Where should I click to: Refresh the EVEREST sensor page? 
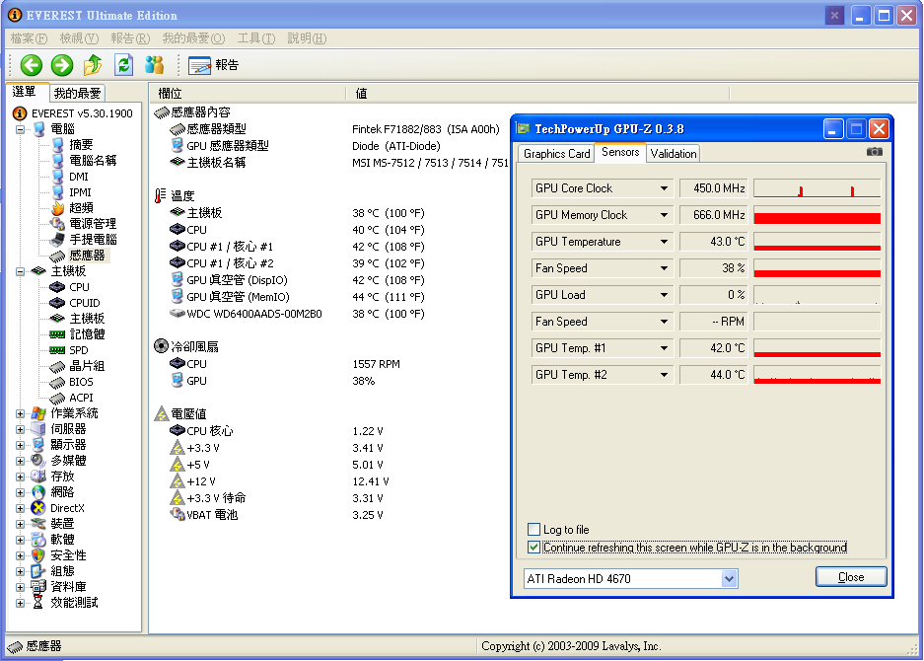tap(123, 65)
